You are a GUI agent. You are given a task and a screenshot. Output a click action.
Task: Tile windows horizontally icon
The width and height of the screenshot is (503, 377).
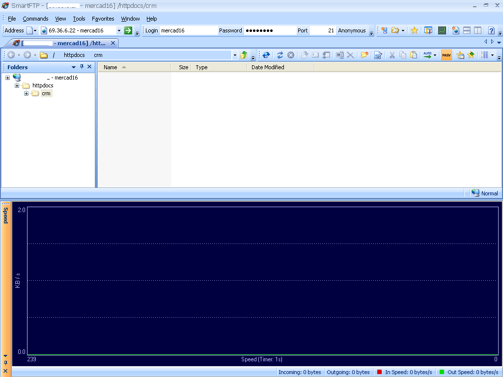[x=467, y=30]
